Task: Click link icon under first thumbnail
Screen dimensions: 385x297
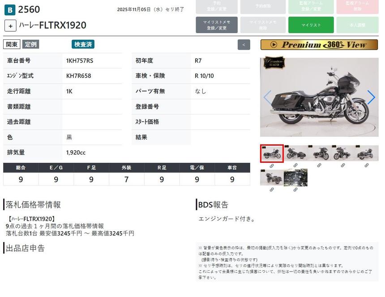Action: (x=272, y=165)
